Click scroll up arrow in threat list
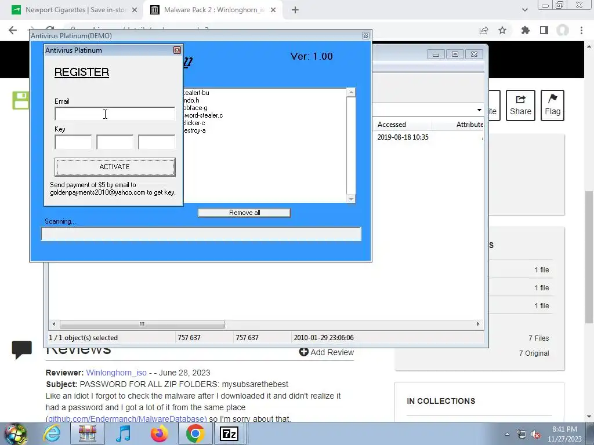This screenshot has width=594, height=445. pyautogui.click(x=351, y=92)
